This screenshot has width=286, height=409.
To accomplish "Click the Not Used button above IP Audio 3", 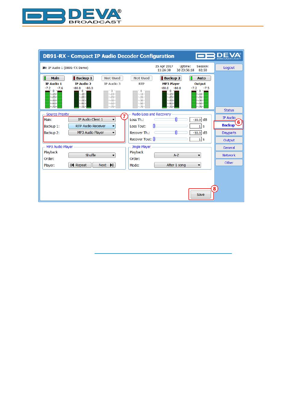I will click(112, 78).
